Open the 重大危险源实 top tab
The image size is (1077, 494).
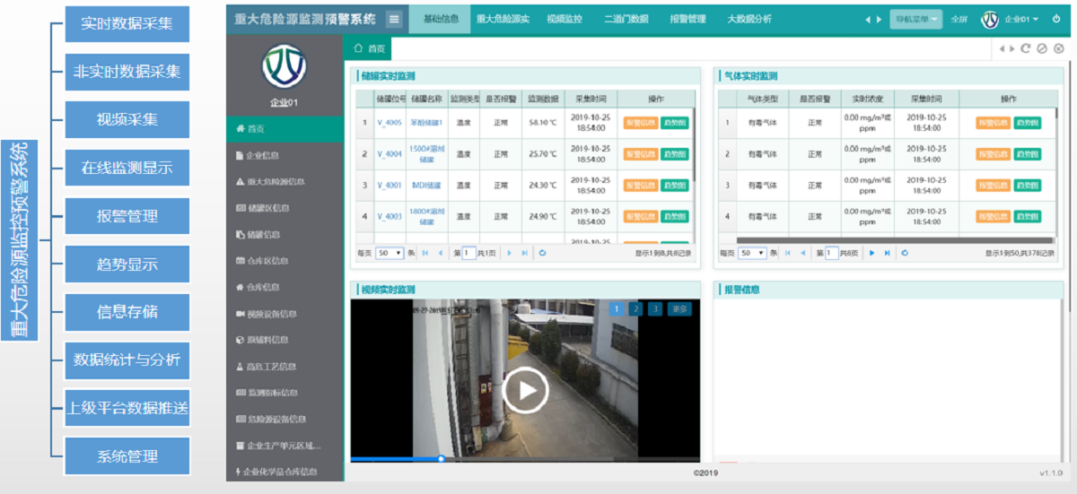pyautogui.click(x=503, y=19)
